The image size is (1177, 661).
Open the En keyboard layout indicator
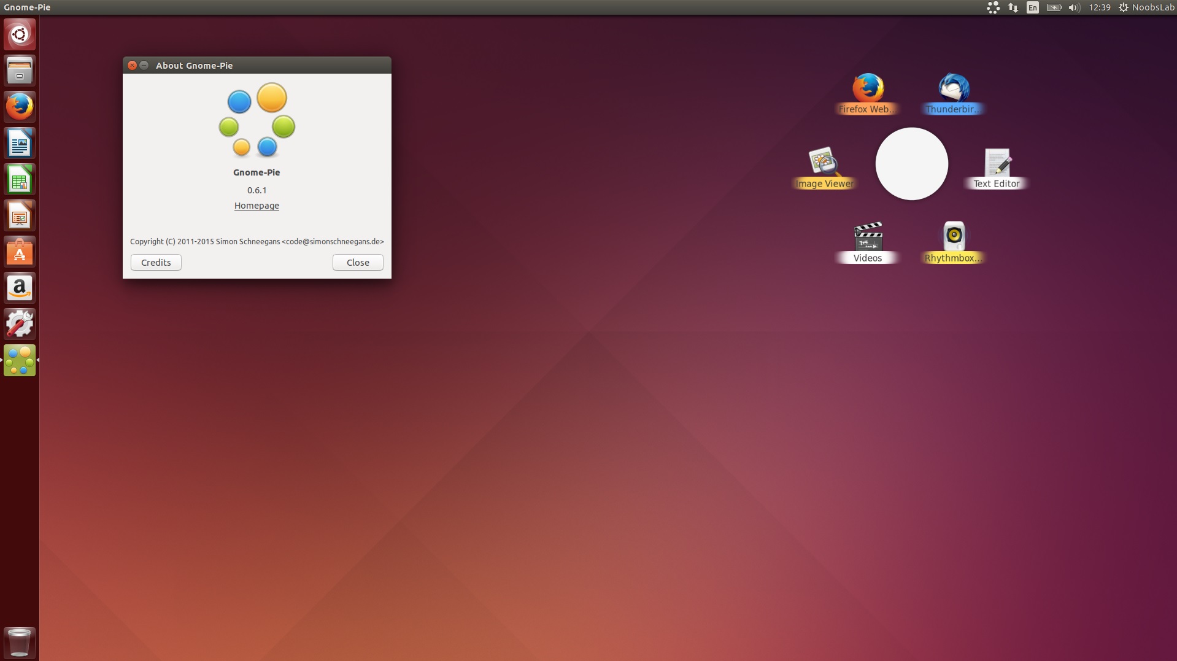[x=1033, y=7]
